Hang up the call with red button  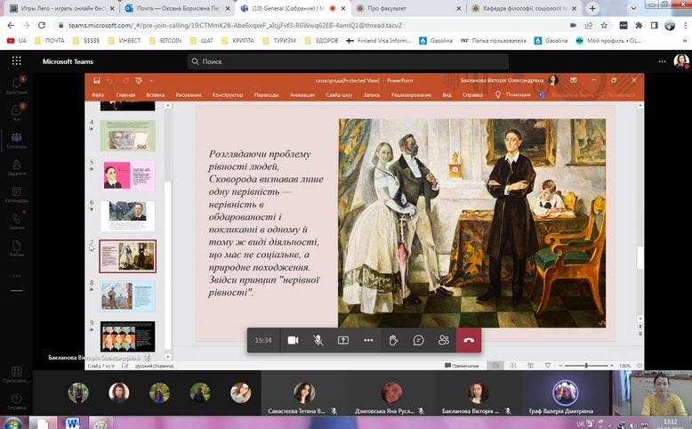point(469,340)
